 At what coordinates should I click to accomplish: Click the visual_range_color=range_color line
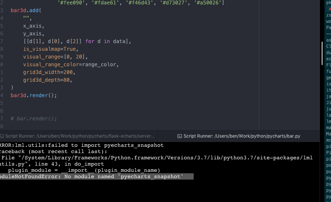point(71,64)
